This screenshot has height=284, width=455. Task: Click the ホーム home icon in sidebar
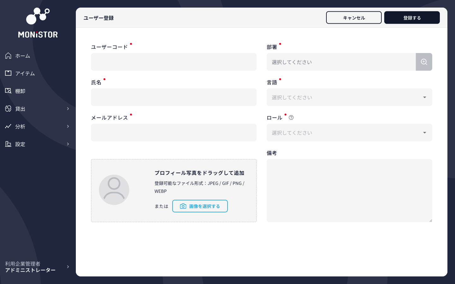point(8,56)
